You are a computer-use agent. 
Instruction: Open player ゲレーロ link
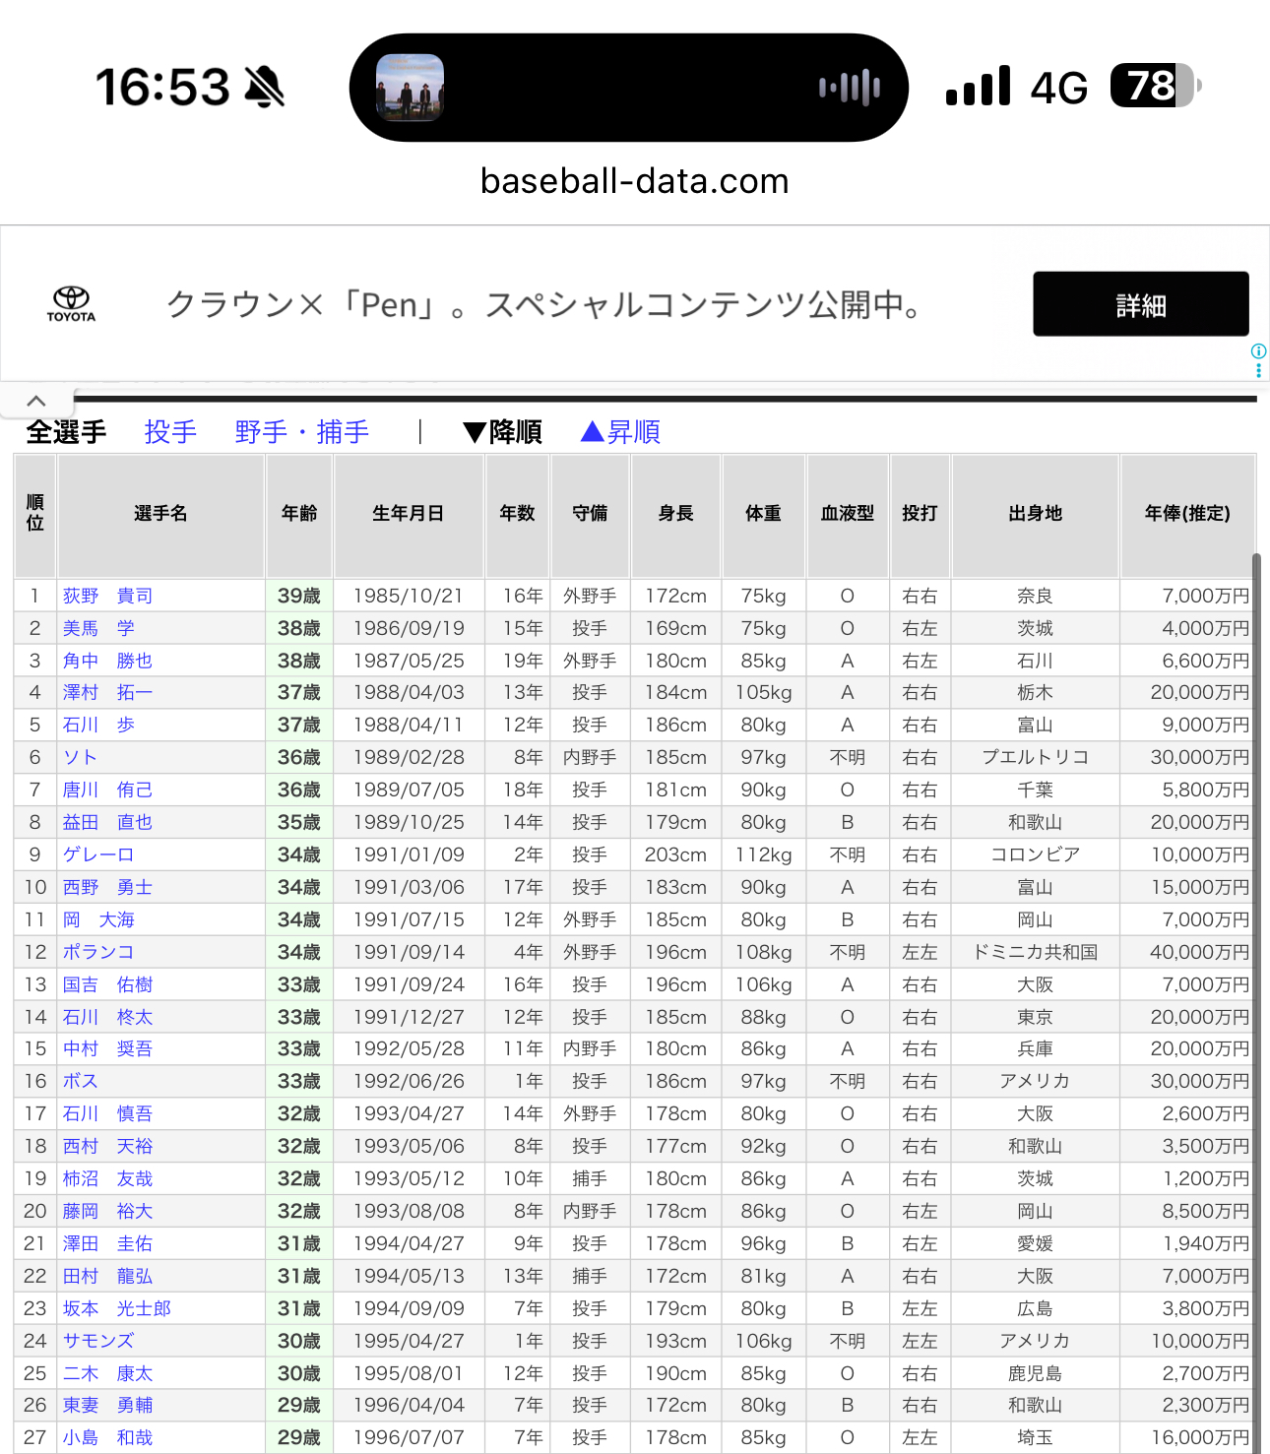click(98, 854)
